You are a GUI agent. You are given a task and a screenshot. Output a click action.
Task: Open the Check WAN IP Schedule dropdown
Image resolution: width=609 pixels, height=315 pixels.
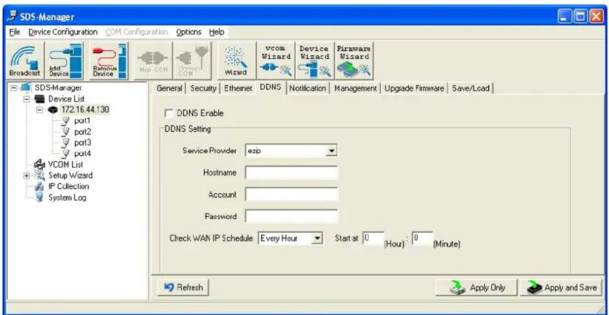point(318,238)
